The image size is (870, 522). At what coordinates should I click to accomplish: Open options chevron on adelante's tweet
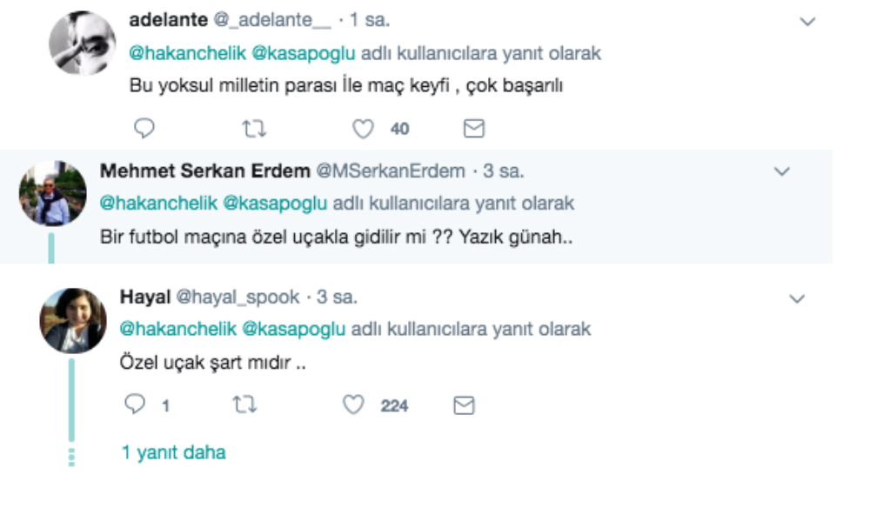click(807, 21)
